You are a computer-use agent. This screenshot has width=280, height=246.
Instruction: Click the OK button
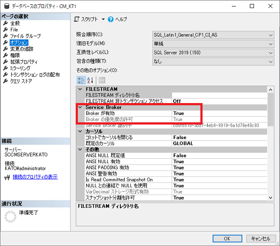point(227,239)
